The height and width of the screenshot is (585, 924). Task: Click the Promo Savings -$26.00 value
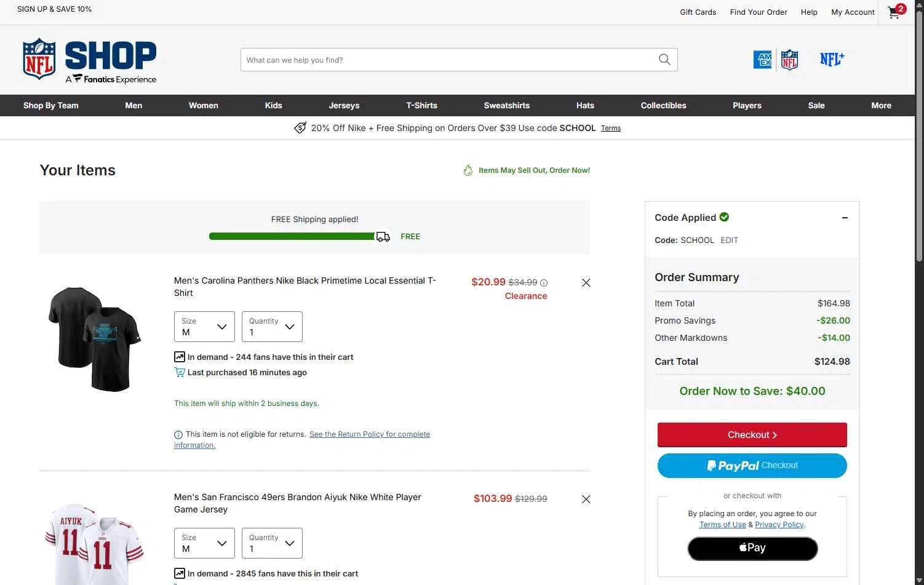pos(833,320)
